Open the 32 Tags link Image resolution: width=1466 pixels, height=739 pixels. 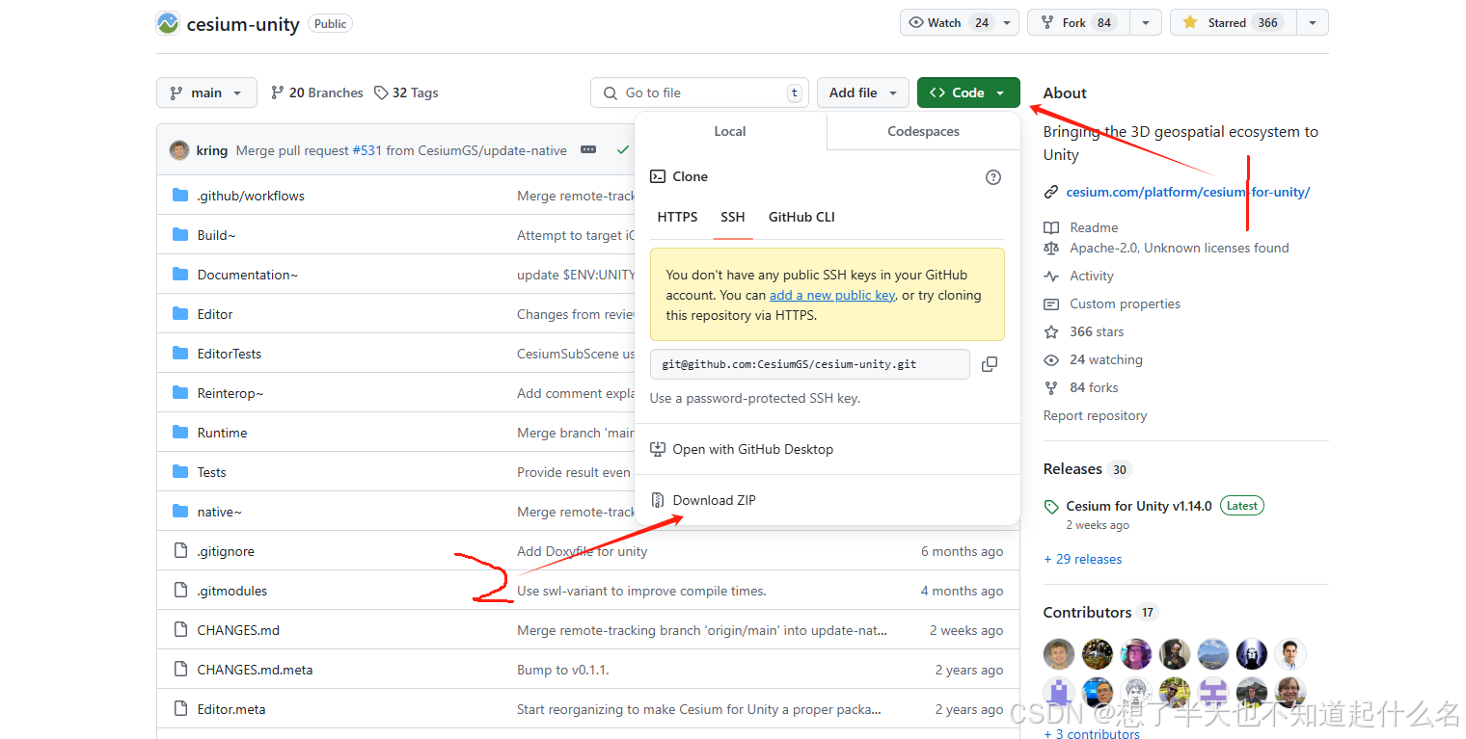point(406,92)
